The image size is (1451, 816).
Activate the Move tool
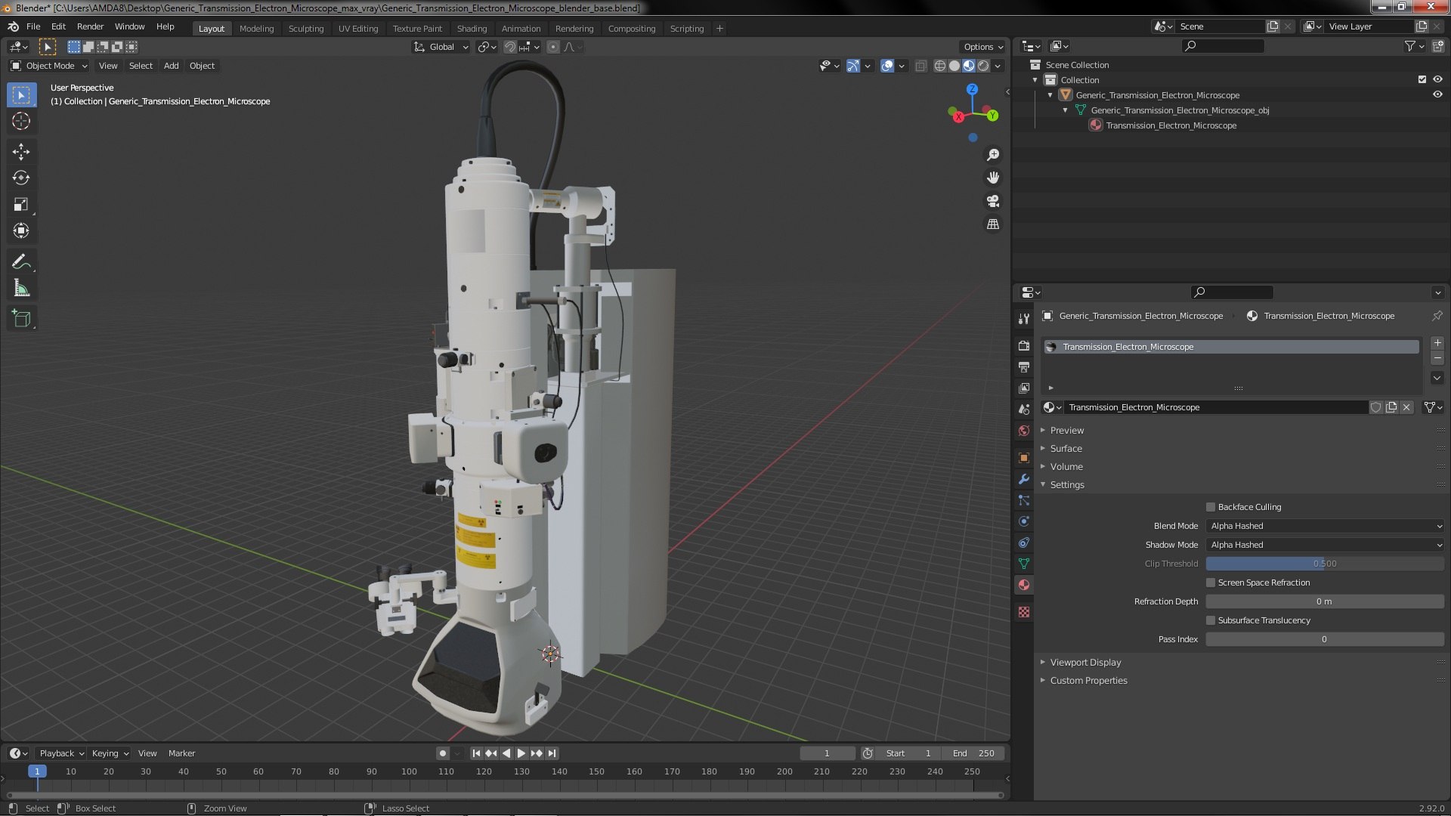[21, 152]
